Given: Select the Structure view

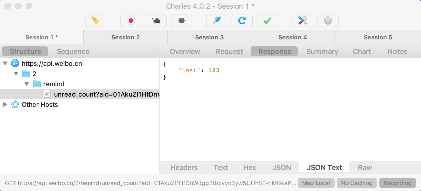Looking at the screenshot, I should (25, 51).
